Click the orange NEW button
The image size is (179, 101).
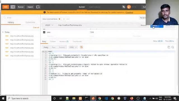tap(6, 7)
